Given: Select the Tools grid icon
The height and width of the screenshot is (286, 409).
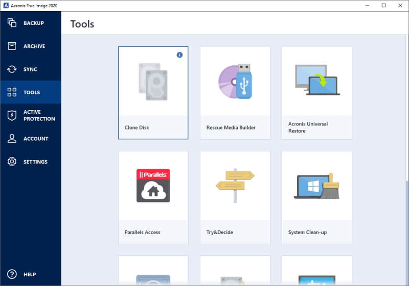Looking at the screenshot, I should (12, 92).
